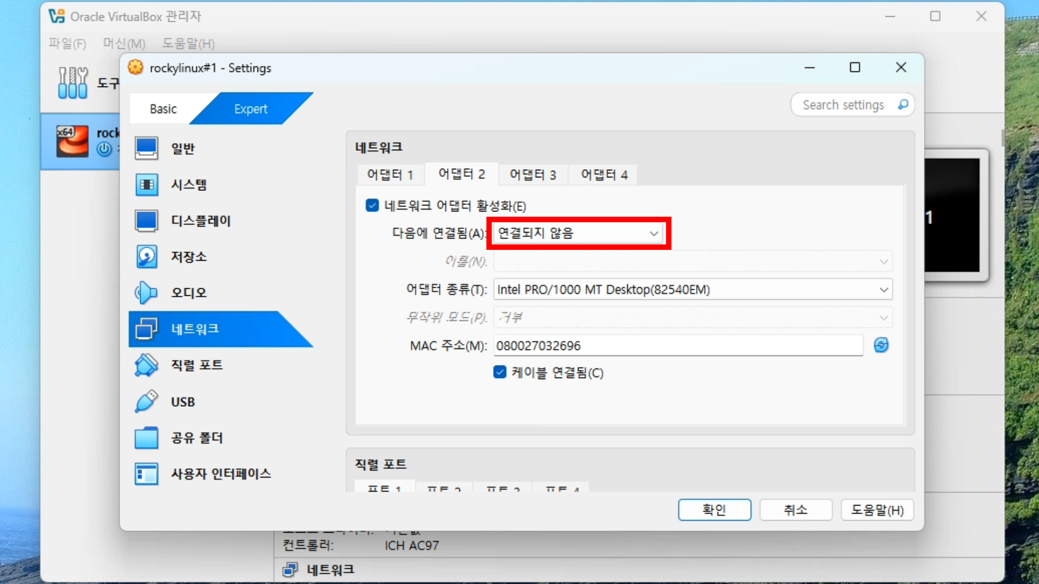
Task: Click the 확인 (OK) button
Action: (x=714, y=509)
